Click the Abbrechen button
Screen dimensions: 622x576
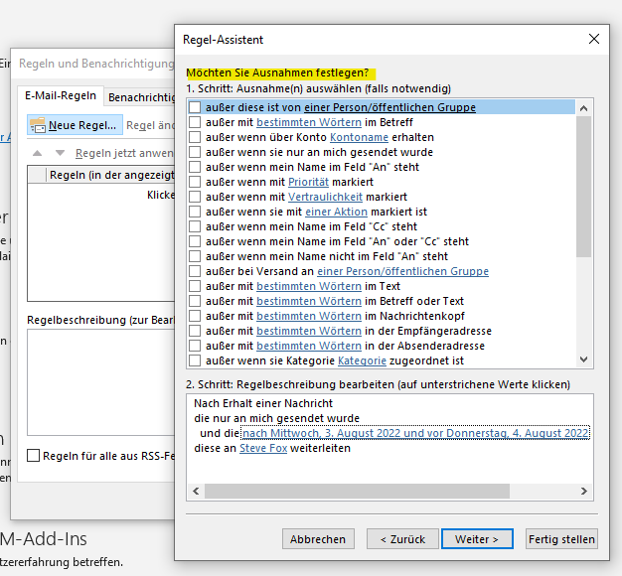318,539
